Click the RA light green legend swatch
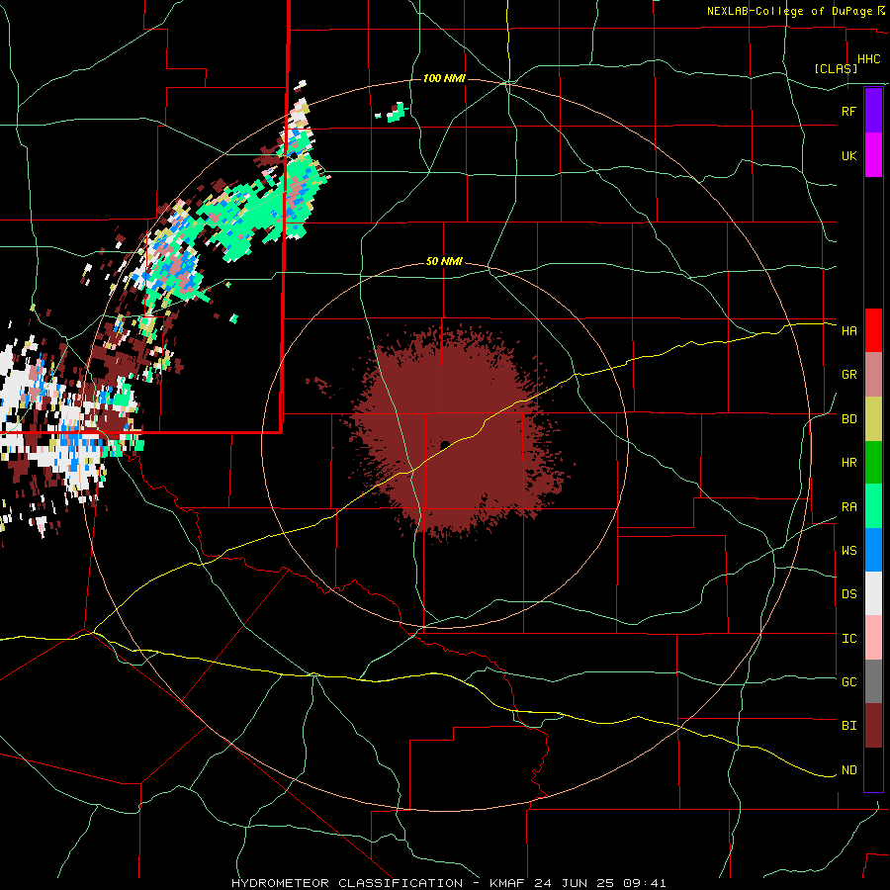890x890 pixels. point(873,506)
